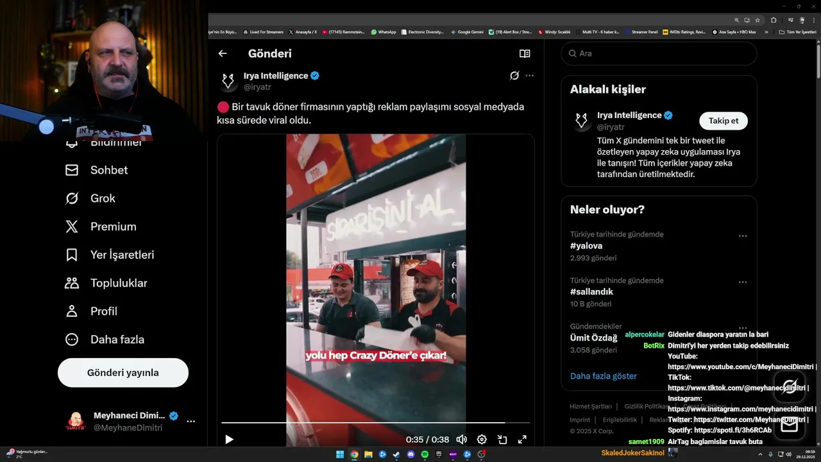Open Google Gemini bookmark
Screen dimensions: 821x462
click(x=467, y=31)
